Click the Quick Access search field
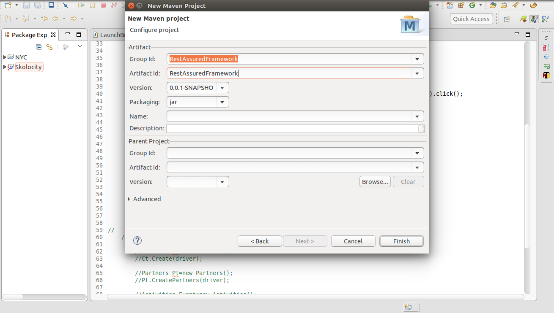The width and height of the screenshot is (554, 313). point(471,19)
